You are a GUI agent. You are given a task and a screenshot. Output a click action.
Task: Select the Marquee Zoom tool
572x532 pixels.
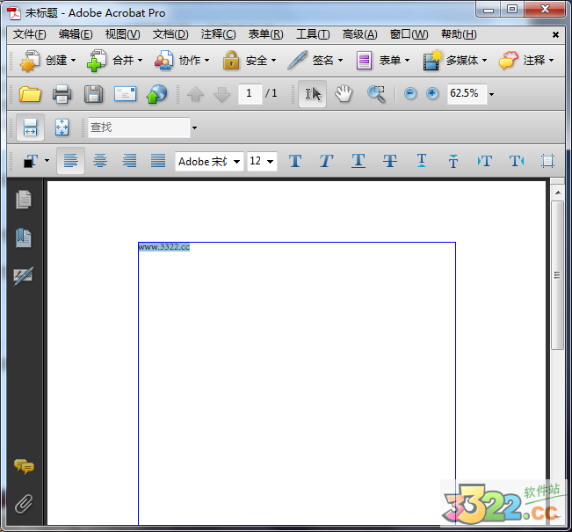(376, 94)
